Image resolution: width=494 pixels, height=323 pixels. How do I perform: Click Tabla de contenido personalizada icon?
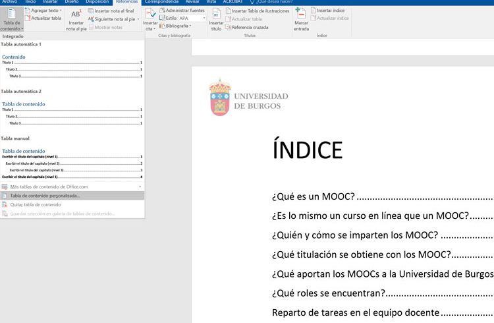pyautogui.click(x=5, y=196)
